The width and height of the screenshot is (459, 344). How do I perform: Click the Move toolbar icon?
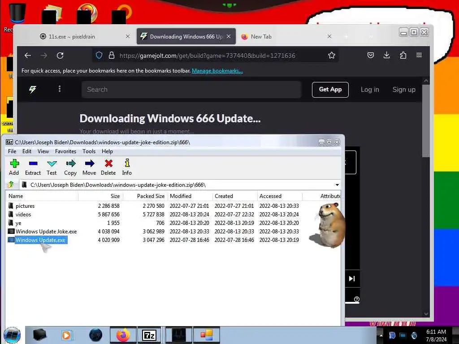tap(89, 168)
